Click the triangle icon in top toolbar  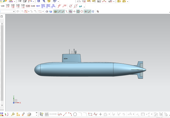[79, 1]
